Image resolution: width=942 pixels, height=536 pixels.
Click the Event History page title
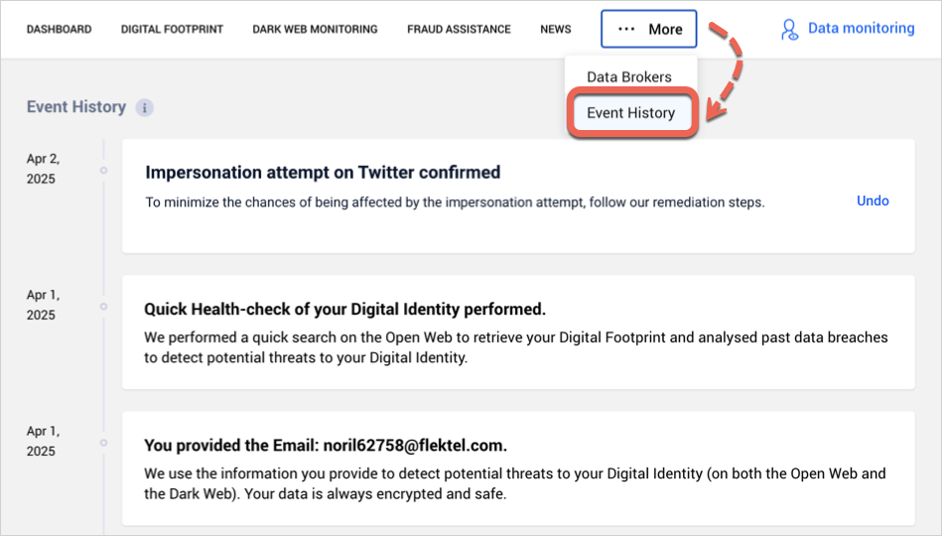point(76,107)
